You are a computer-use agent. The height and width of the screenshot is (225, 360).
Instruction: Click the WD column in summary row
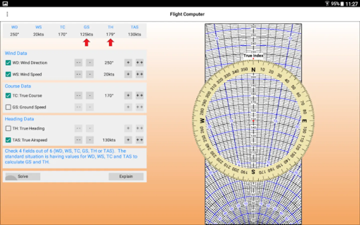14,31
